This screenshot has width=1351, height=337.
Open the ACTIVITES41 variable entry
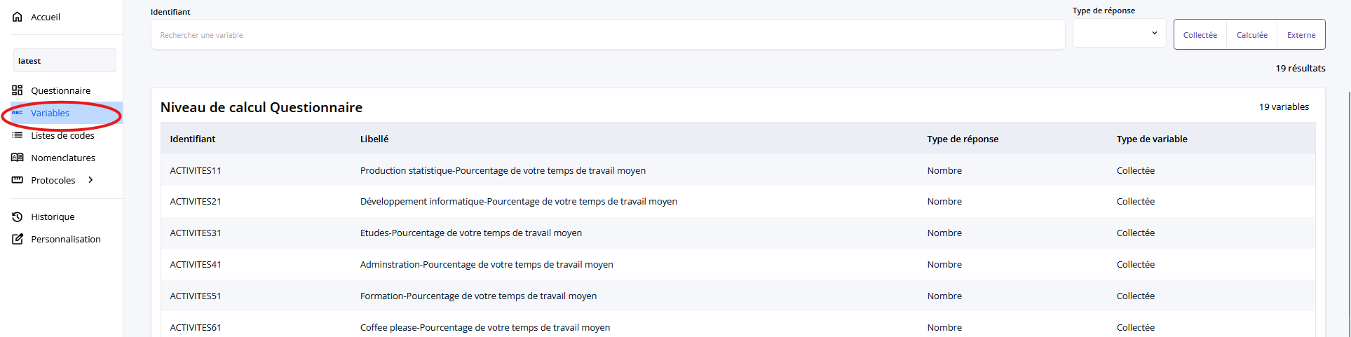click(196, 264)
